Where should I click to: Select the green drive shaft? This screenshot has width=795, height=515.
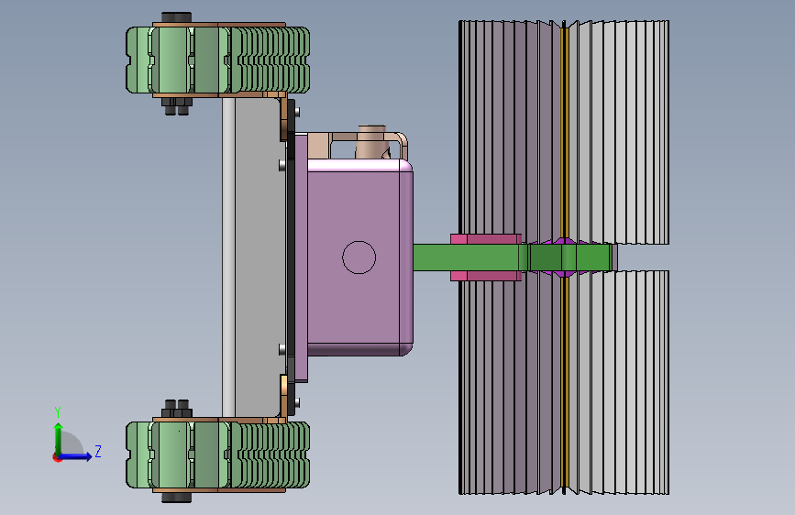pyautogui.click(x=512, y=257)
